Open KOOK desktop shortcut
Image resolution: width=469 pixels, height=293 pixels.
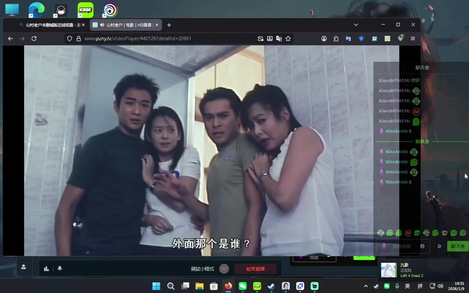[x=85, y=10]
